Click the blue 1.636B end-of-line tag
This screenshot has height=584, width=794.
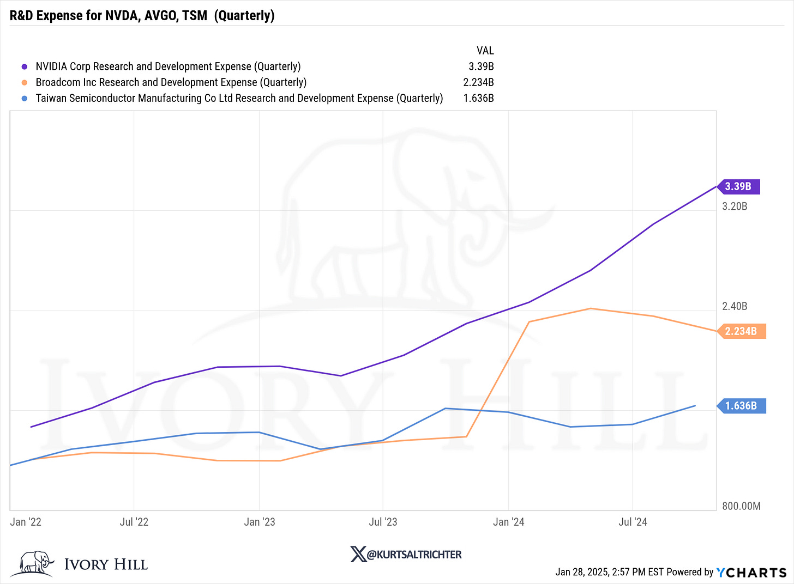(x=741, y=406)
